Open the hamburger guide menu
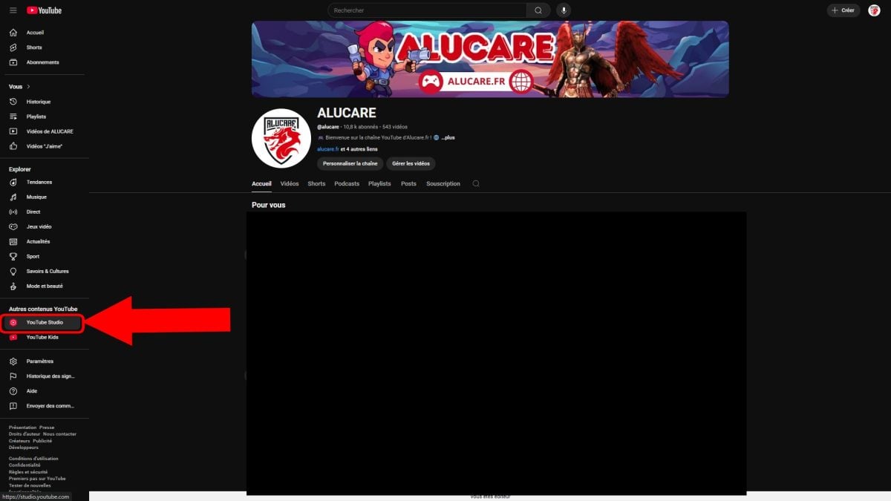 13,10
